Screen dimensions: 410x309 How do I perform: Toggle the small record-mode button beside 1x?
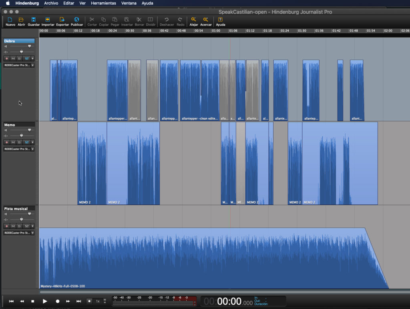(x=89, y=301)
